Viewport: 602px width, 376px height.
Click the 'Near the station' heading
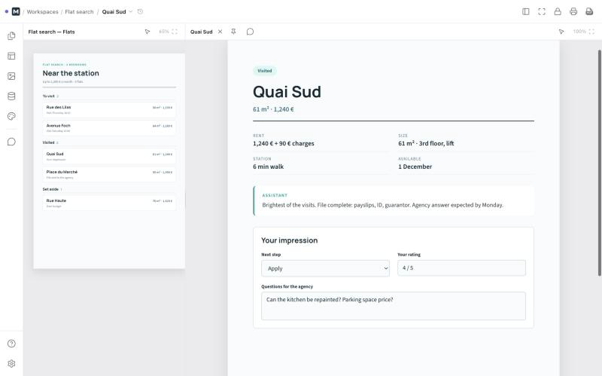71,73
